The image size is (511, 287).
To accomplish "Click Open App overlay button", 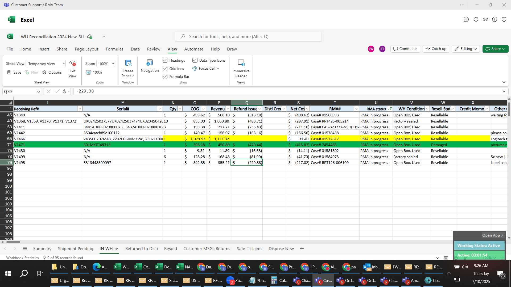I will click(x=493, y=235).
